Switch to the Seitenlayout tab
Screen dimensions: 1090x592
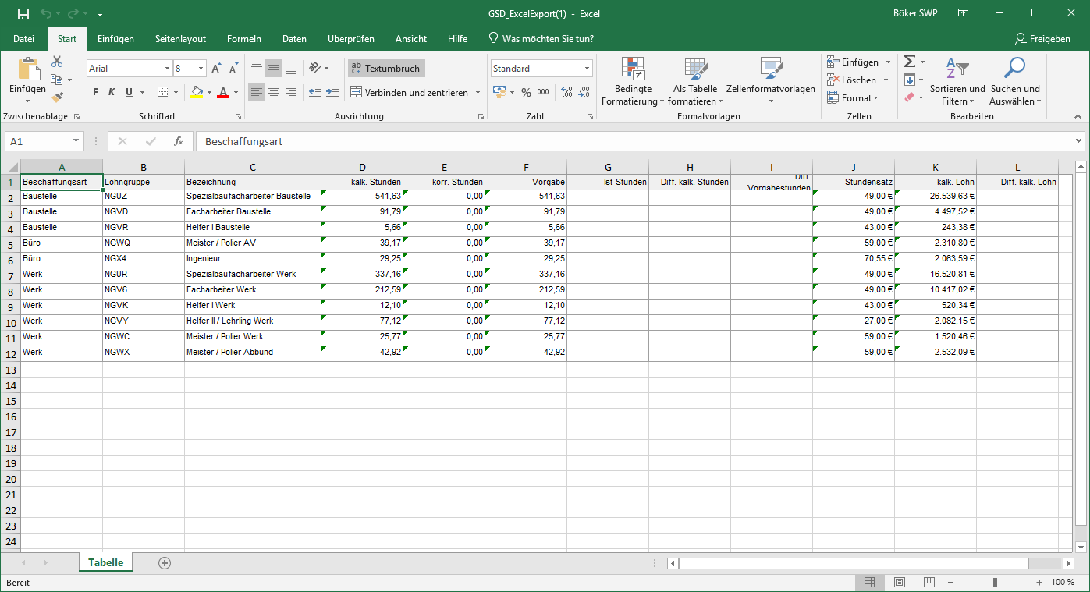click(x=180, y=39)
